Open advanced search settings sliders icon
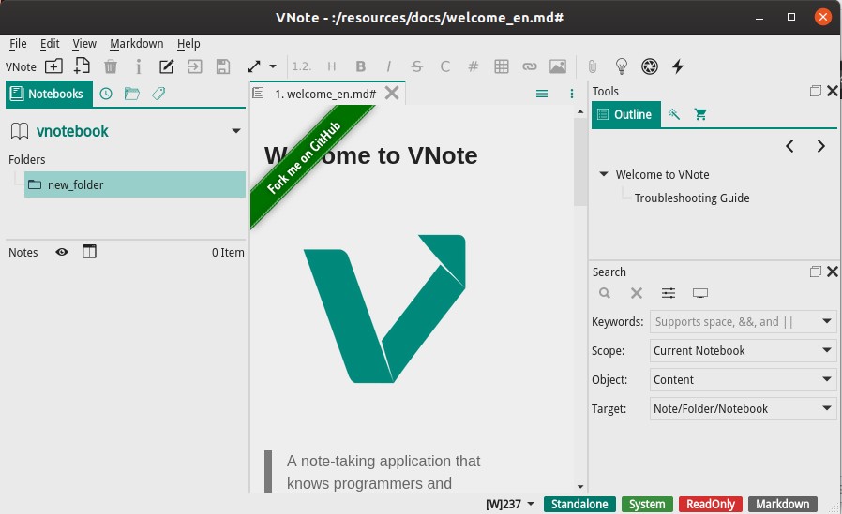Screen dimensions: 842x514 [x=669, y=293]
